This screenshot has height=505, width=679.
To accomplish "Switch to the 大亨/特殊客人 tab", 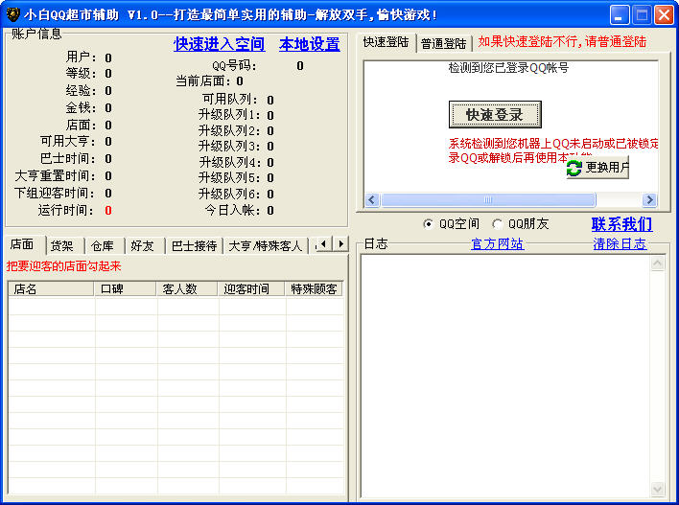I will click(265, 246).
